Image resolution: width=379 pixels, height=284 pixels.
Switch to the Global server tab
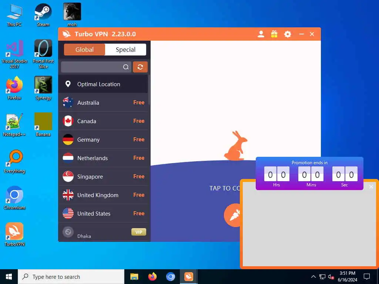click(84, 50)
